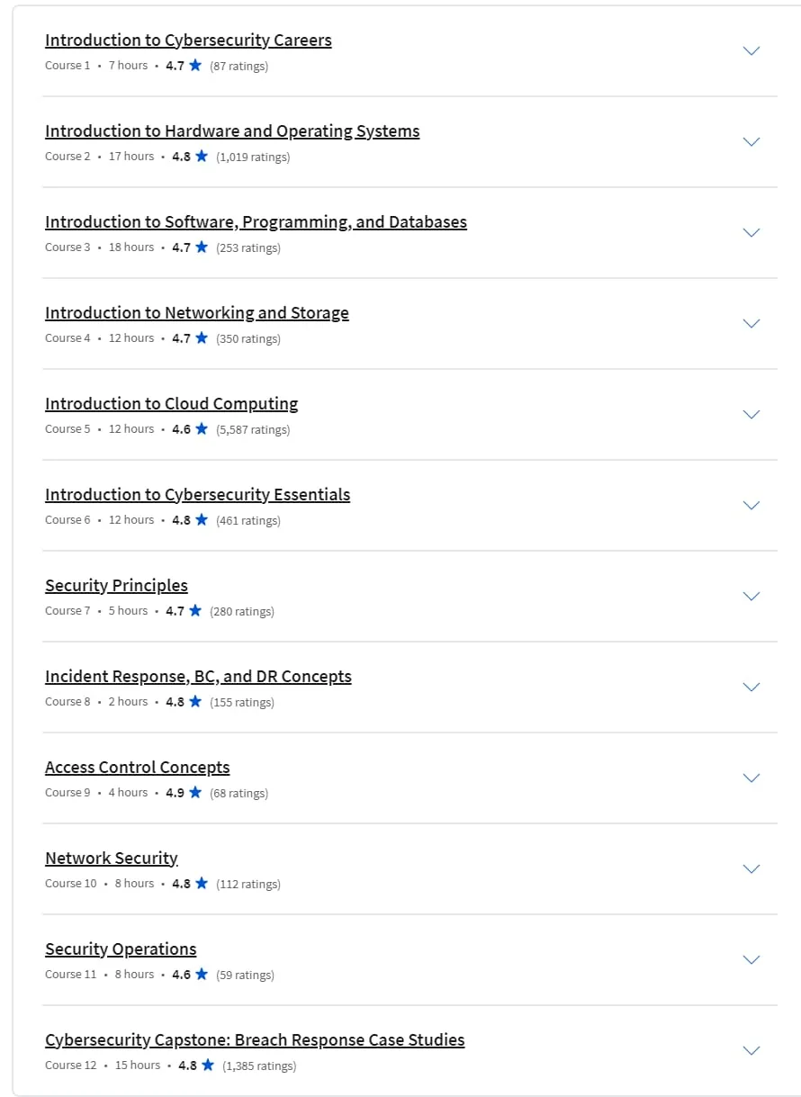Open the Network Security course link
This screenshot has height=1097, width=801.
click(x=112, y=859)
